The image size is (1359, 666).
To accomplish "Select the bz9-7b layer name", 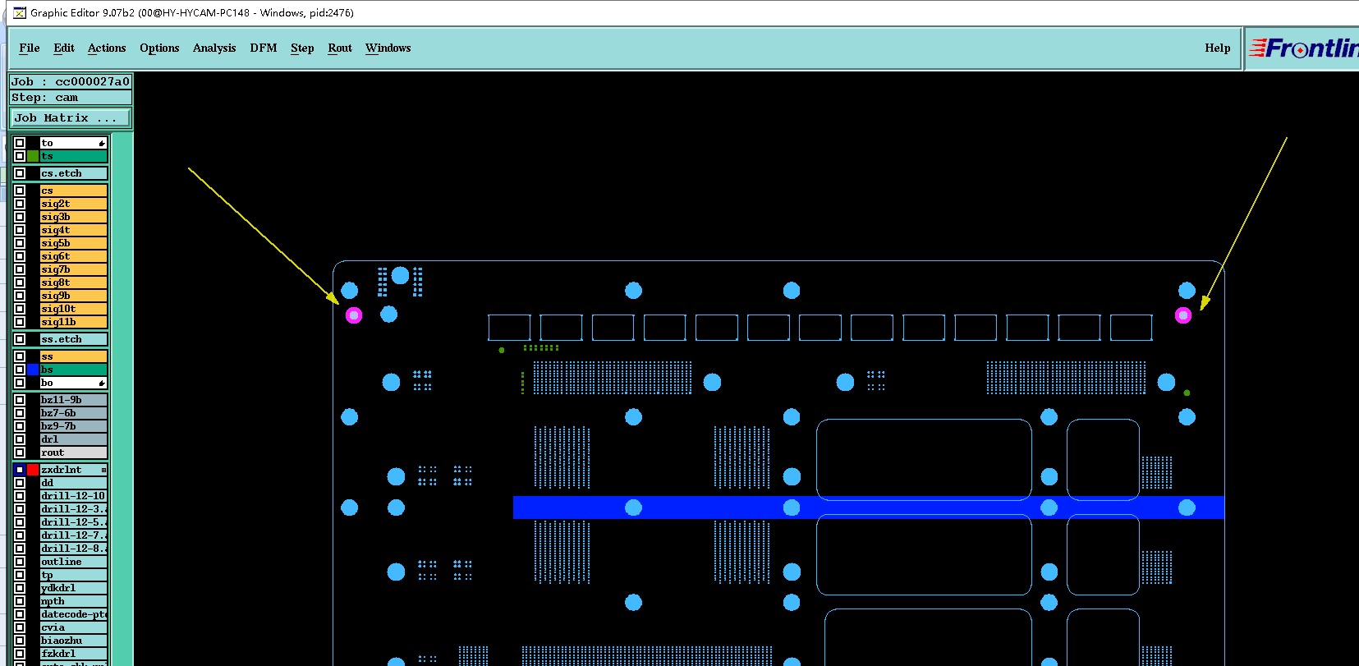I will coord(74,426).
